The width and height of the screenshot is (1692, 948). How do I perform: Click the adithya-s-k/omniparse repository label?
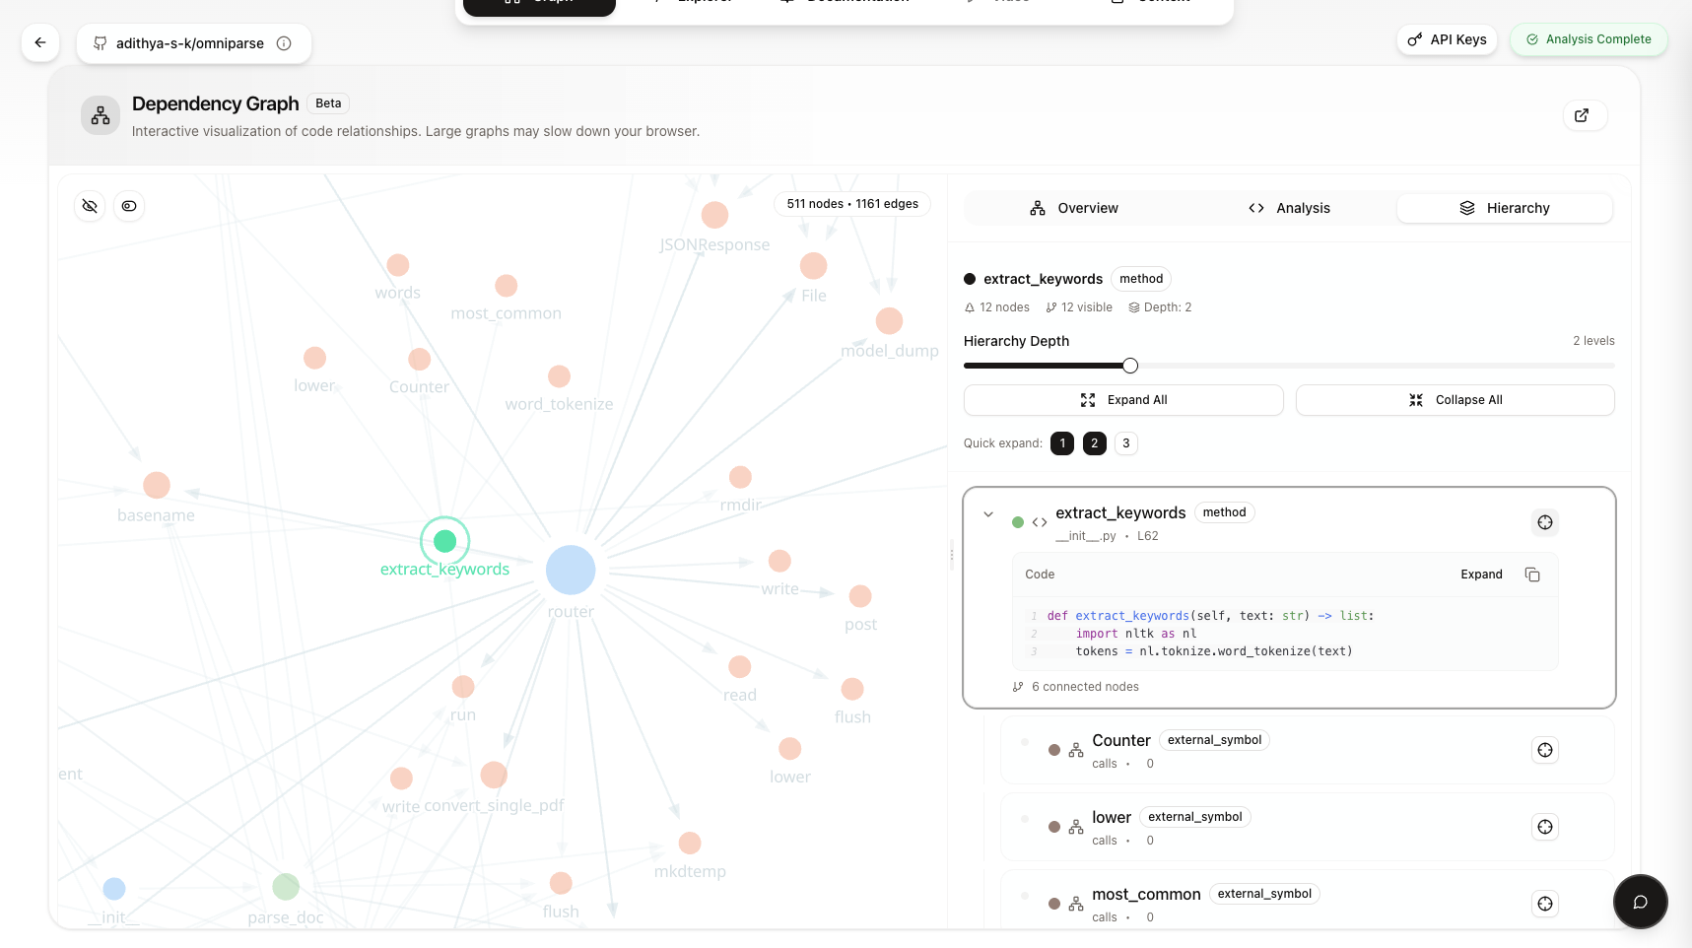[190, 43]
